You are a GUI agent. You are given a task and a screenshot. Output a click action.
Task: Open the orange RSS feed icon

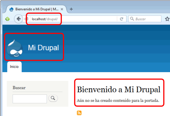coord(79,113)
